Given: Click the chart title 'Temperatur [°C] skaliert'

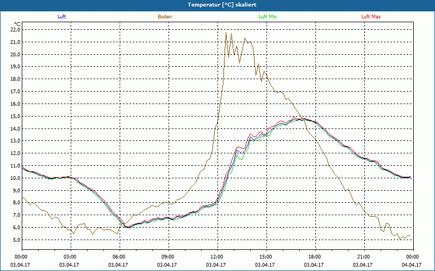Looking at the screenshot, I should point(222,5).
